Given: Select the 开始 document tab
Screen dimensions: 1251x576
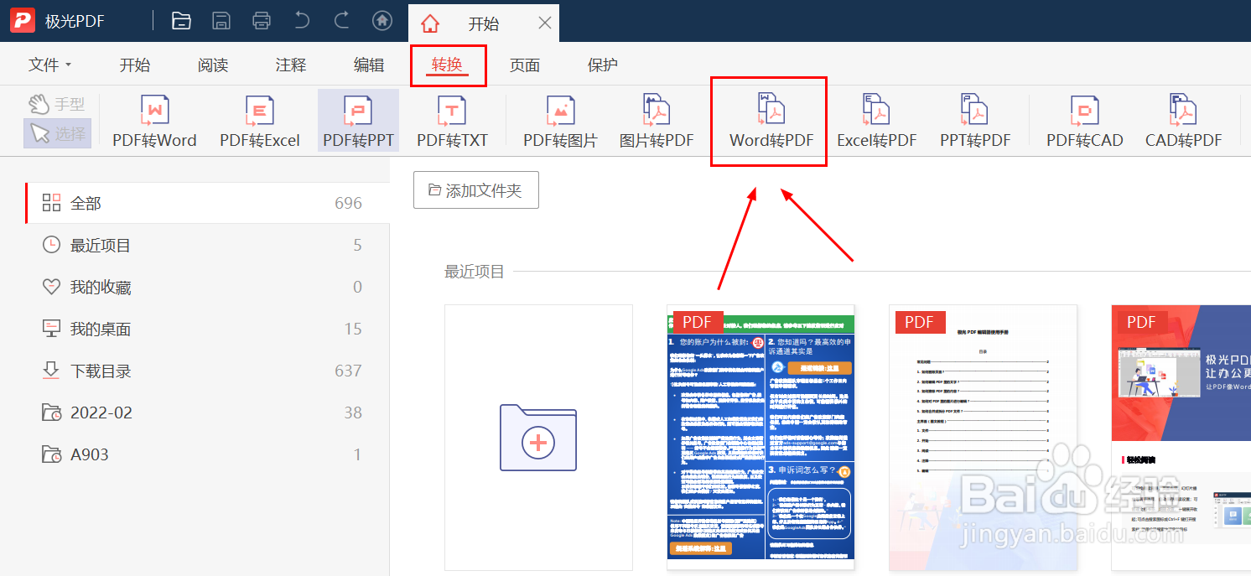Looking at the screenshot, I should [x=484, y=23].
